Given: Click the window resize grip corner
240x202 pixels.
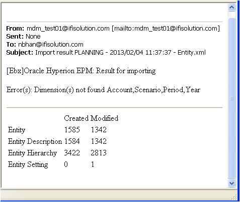Looking at the screenshot, I should tap(234, 197).
